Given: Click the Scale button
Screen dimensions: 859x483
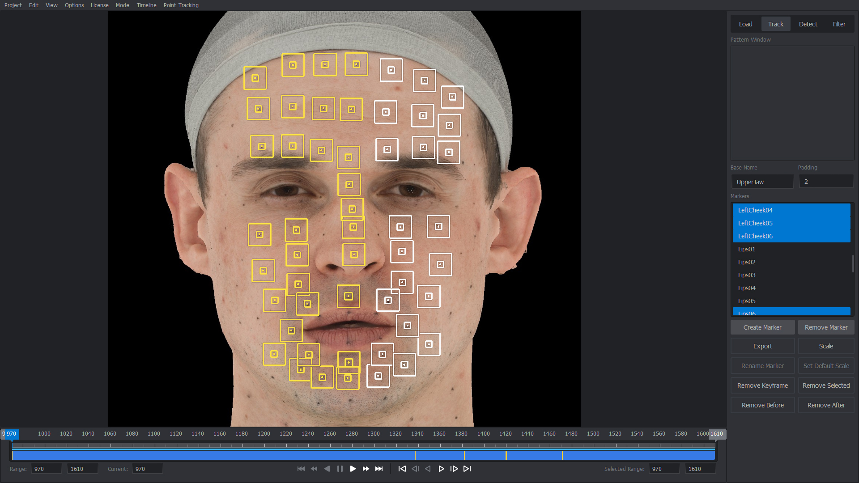Looking at the screenshot, I should pyautogui.click(x=826, y=346).
